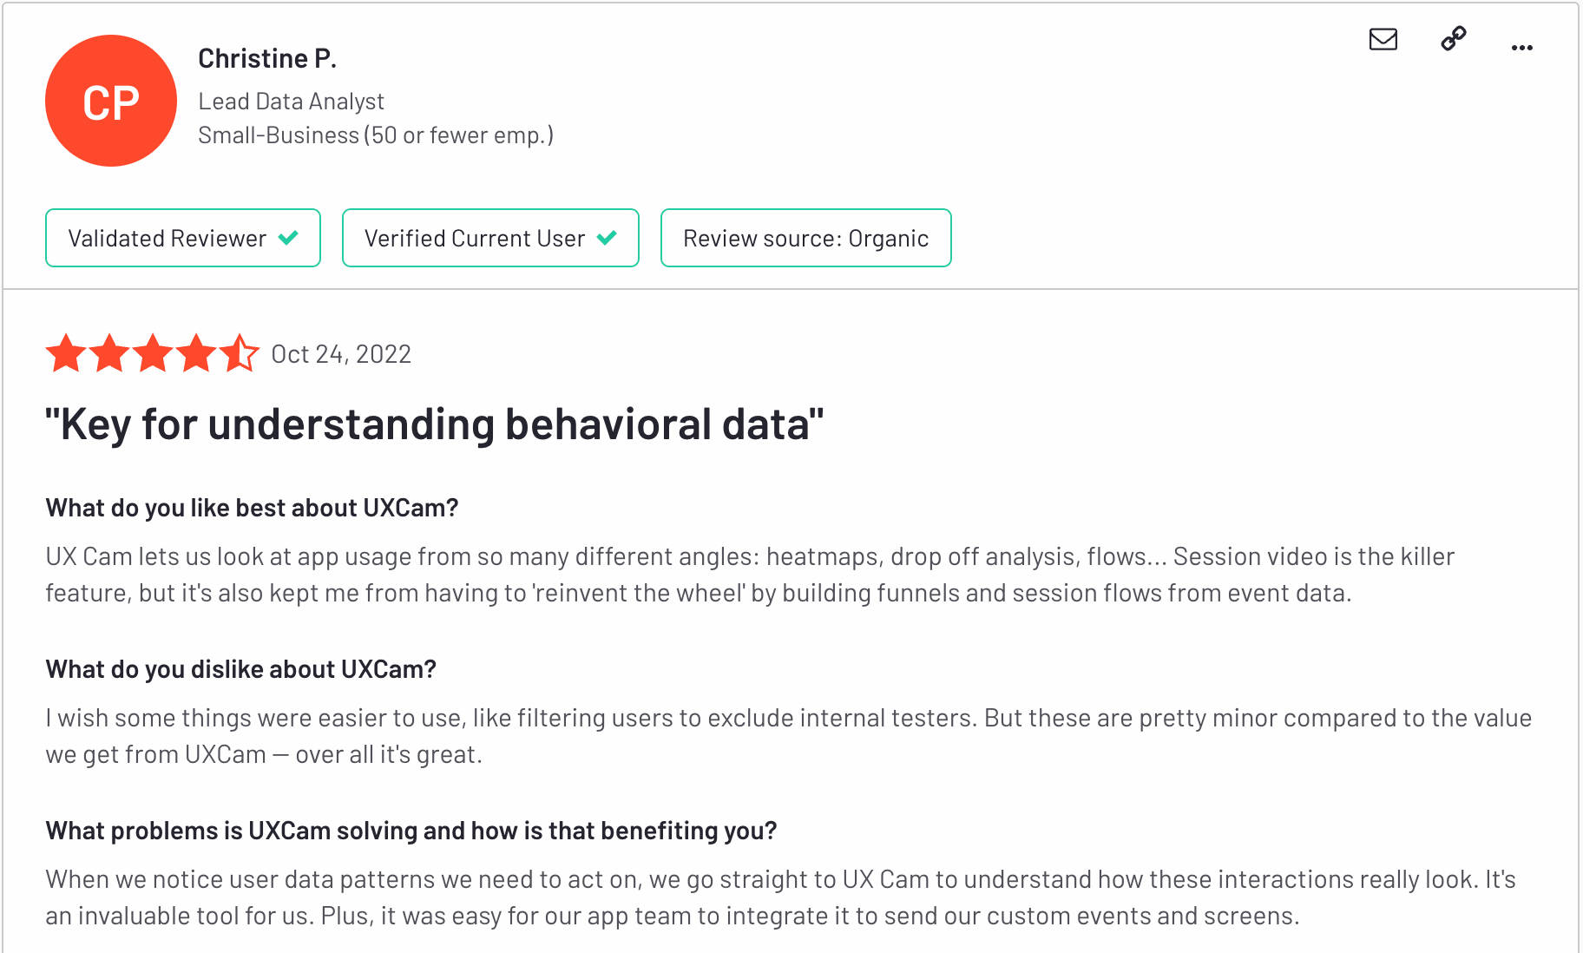Click the first rating star

[x=66, y=354]
